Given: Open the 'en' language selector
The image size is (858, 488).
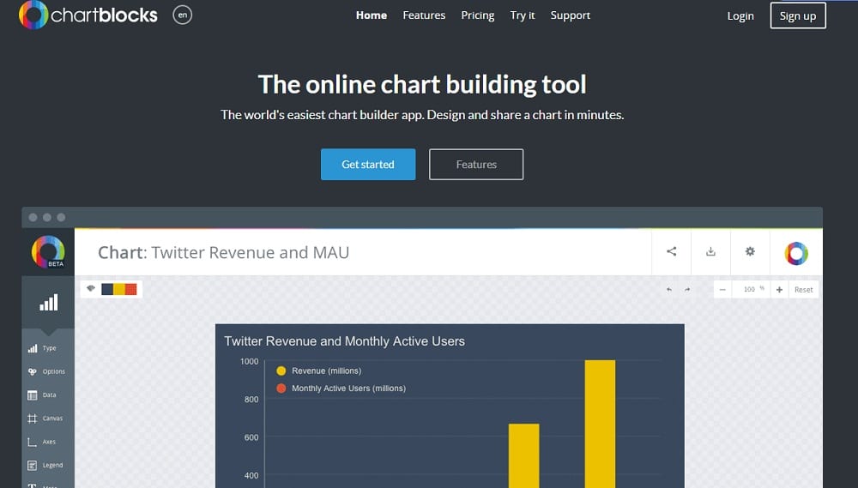Looking at the screenshot, I should [182, 15].
